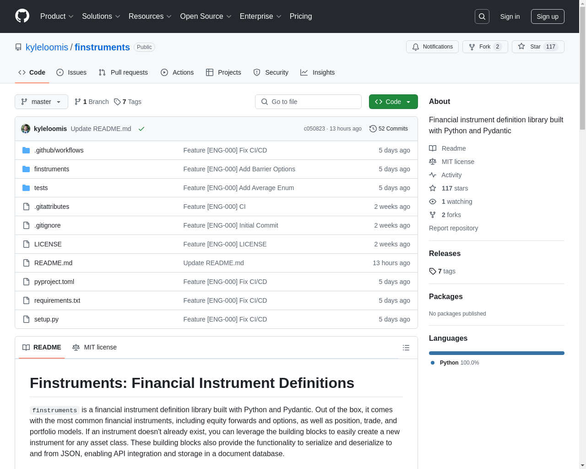
Task: Click the tag icon beside 7 Tags
Action: 117,102
